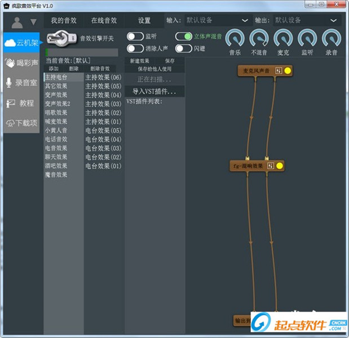This screenshot has width=349, height=338.
Task: Toggle the 消除人声 switch
Action: 135,48
